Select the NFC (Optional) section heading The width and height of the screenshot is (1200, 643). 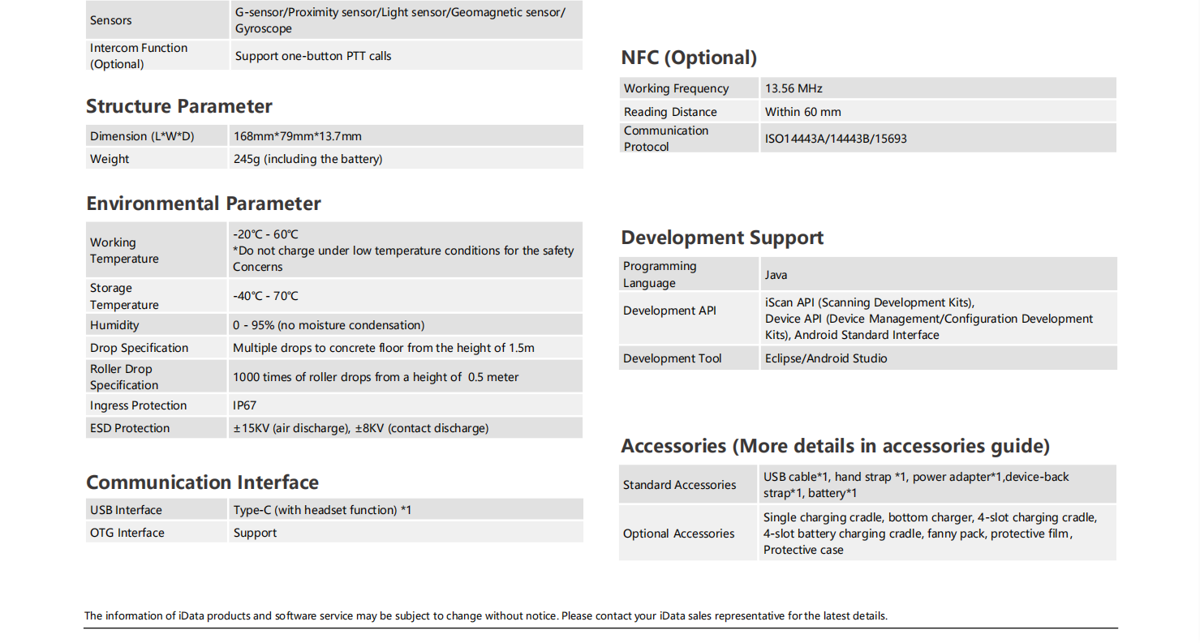coord(689,58)
